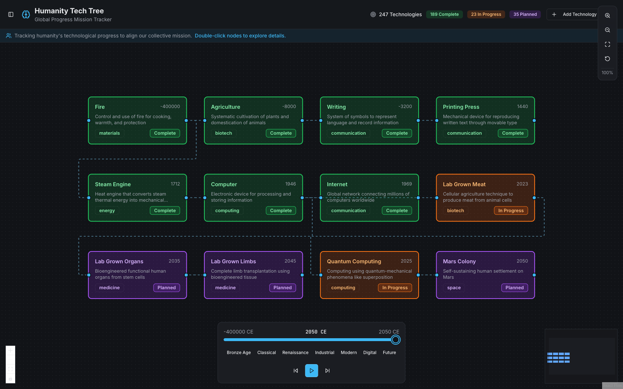Select the Computer node title

click(x=224, y=184)
